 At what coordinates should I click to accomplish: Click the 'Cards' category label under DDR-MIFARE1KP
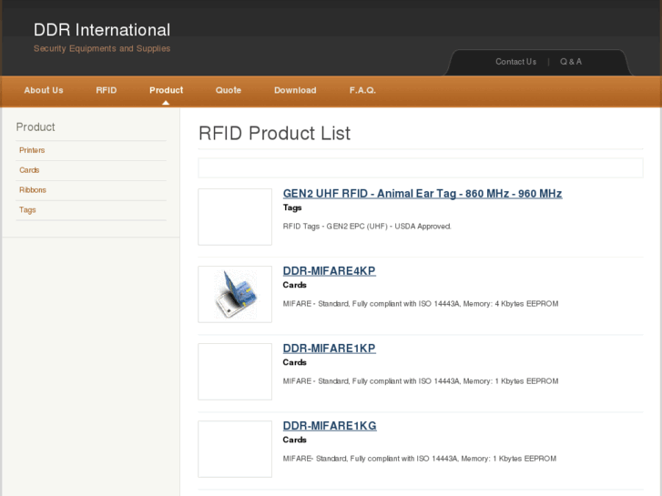point(294,362)
